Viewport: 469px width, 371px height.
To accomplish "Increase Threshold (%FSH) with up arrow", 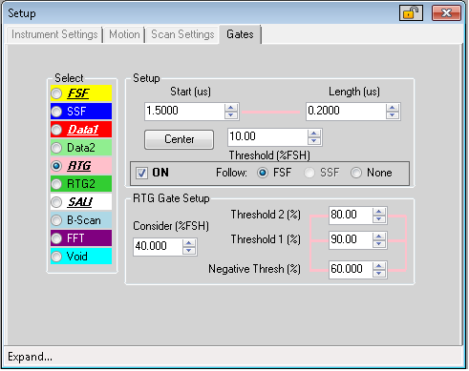I will click(314, 134).
